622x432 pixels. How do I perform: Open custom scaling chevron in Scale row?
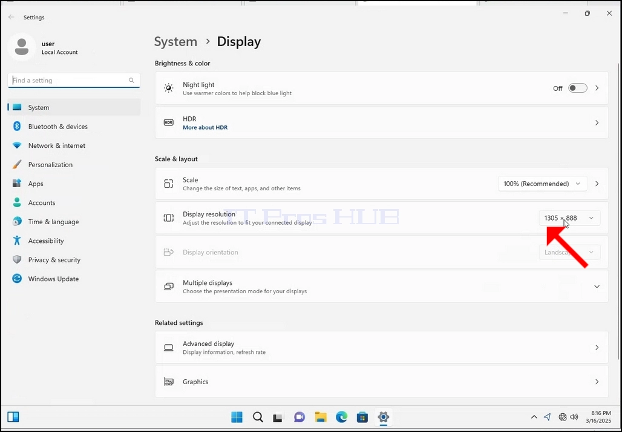pyautogui.click(x=597, y=184)
